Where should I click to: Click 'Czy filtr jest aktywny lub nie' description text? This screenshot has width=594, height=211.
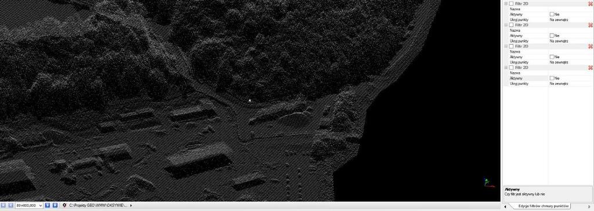click(x=524, y=194)
